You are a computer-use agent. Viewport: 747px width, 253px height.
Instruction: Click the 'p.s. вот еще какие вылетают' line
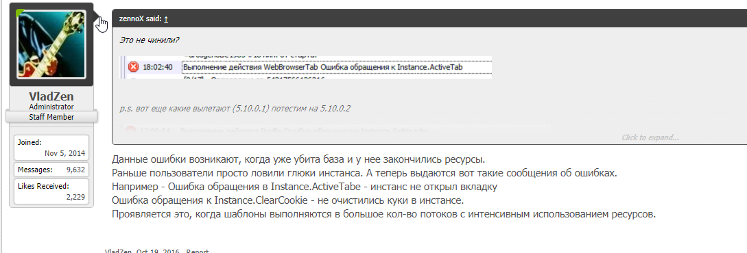point(235,109)
